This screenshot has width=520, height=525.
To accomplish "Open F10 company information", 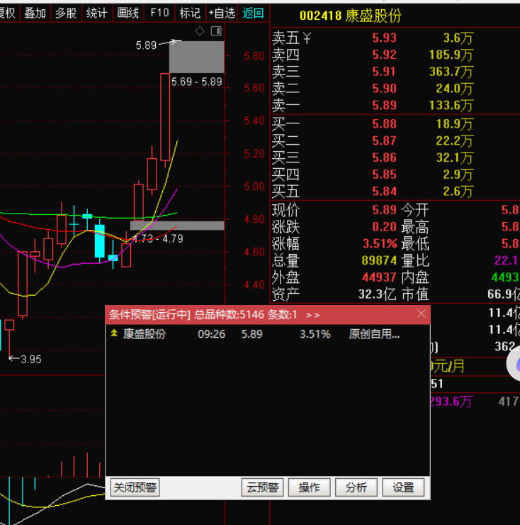I will (159, 13).
